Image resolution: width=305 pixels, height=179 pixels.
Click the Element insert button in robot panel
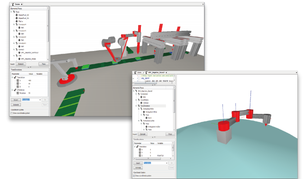click(x=143, y=134)
